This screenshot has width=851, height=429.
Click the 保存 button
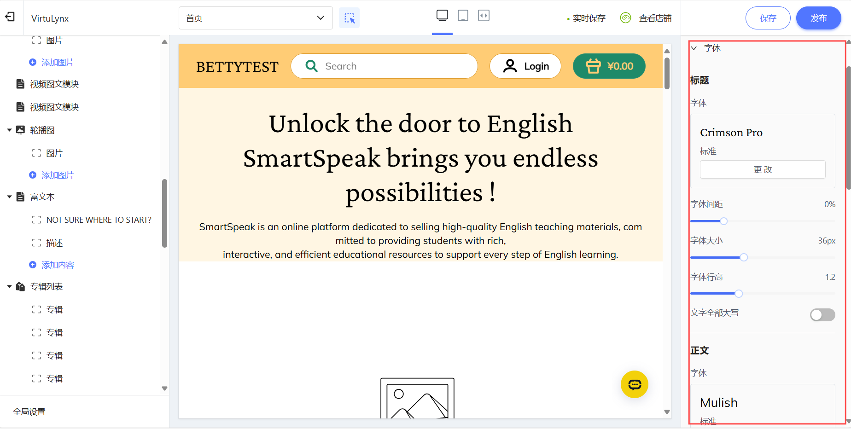coord(768,18)
